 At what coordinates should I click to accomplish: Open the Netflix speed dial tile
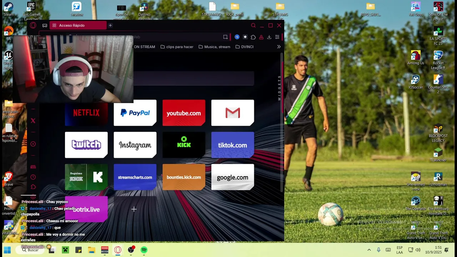pyautogui.click(x=86, y=113)
